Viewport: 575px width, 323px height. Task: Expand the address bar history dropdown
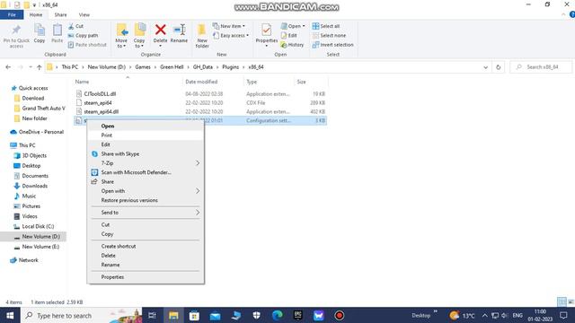485,67
